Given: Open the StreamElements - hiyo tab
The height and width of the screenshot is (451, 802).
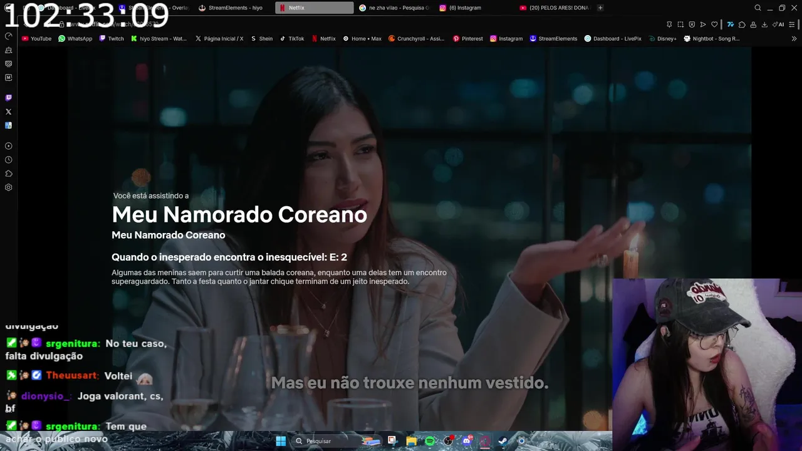Looking at the screenshot, I should (x=234, y=8).
